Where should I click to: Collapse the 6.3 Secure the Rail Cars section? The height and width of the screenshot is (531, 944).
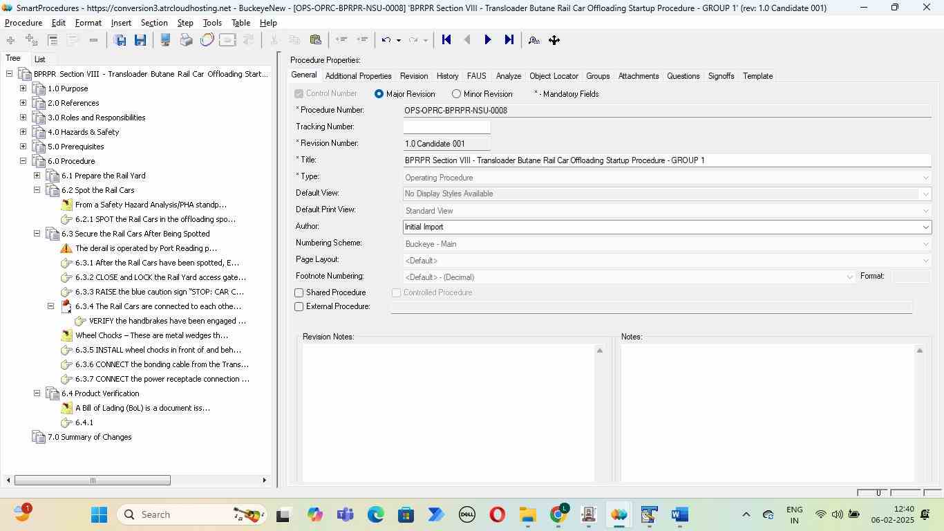tap(37, 234)
